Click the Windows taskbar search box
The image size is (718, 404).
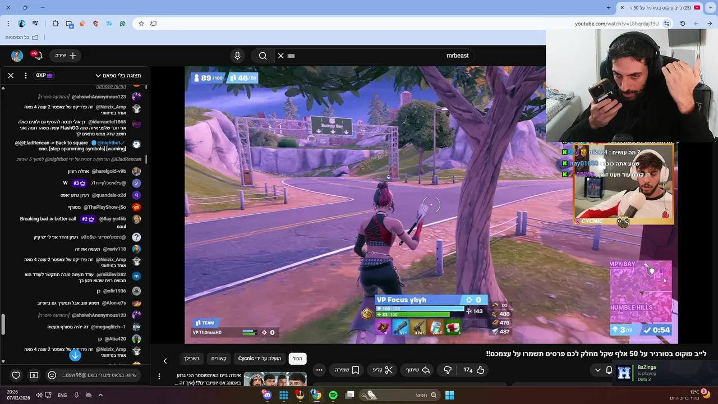398,395
